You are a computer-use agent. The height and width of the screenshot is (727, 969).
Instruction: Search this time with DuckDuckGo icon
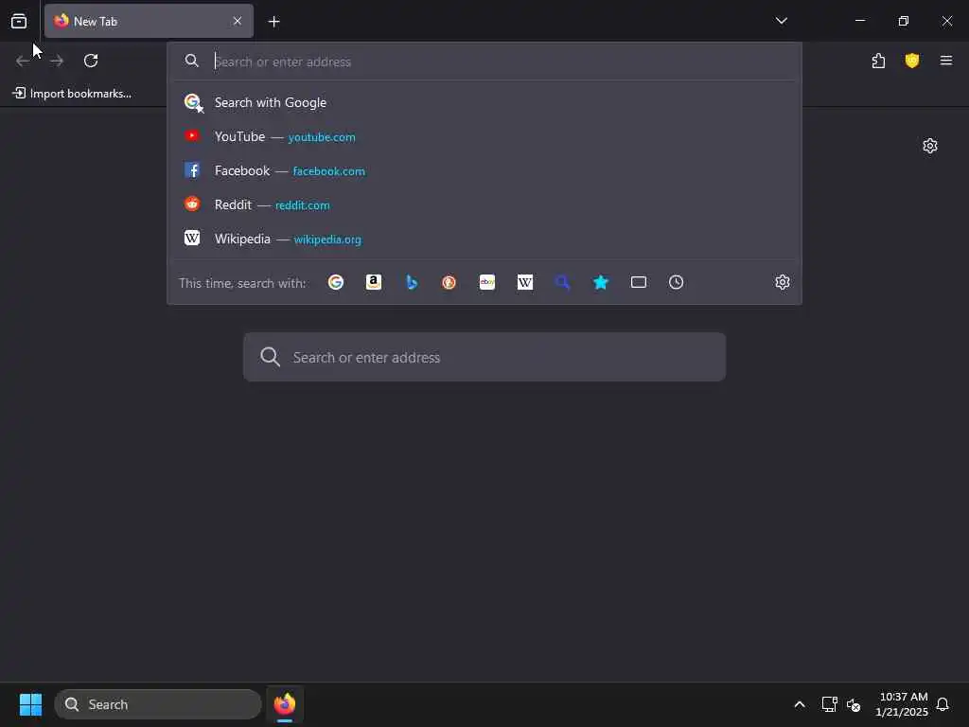449,282
